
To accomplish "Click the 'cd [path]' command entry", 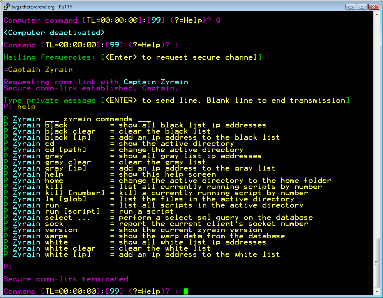I will pyautogui.click(x=65, y=150).
